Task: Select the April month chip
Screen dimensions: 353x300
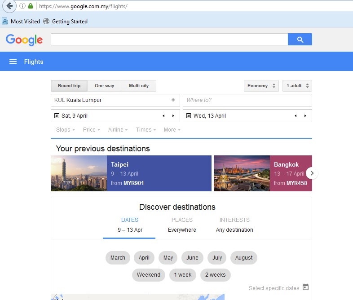Action: click(144, 258)
